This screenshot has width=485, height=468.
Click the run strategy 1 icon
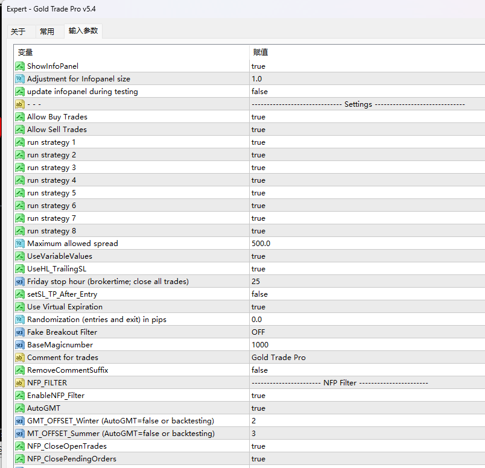pos(20,142)
